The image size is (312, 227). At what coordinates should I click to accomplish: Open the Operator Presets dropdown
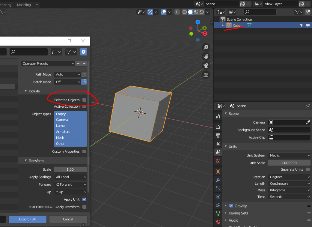(x=48, y=64)
